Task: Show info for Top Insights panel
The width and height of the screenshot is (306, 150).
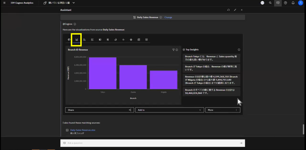Action: coord(239,50)
